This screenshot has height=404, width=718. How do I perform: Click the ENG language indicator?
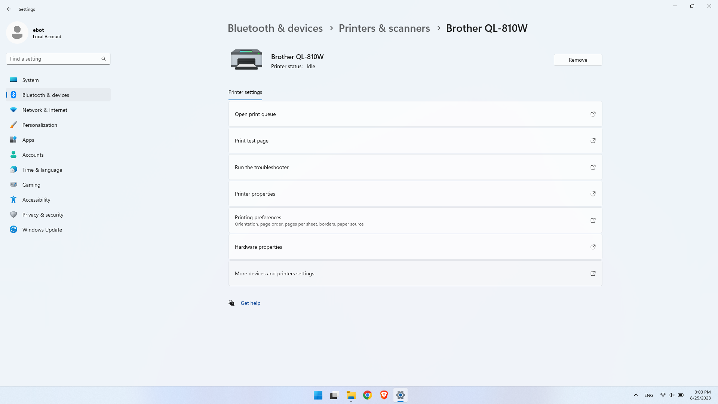[x=649, y=395]
